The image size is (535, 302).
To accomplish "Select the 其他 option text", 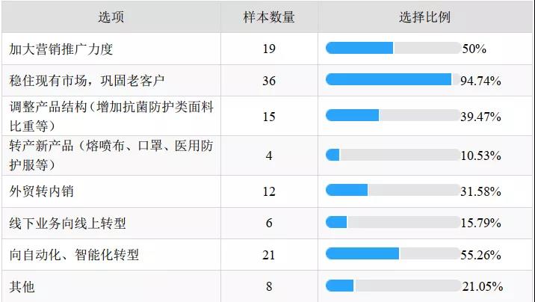I will tap(22, 286).
